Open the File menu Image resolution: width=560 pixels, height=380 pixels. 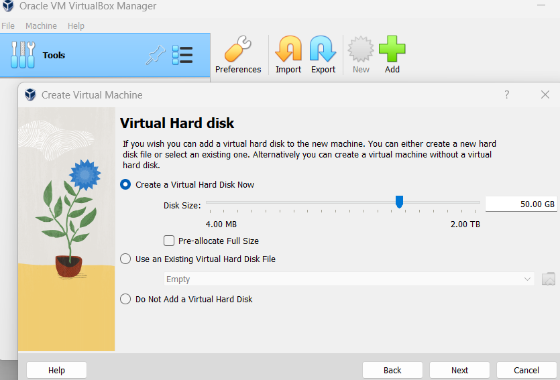(8, 26)
